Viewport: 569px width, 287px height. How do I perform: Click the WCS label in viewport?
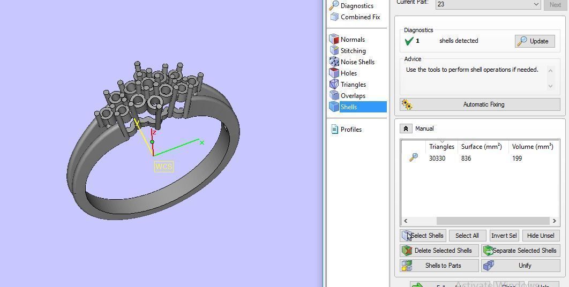coord(163,167)
